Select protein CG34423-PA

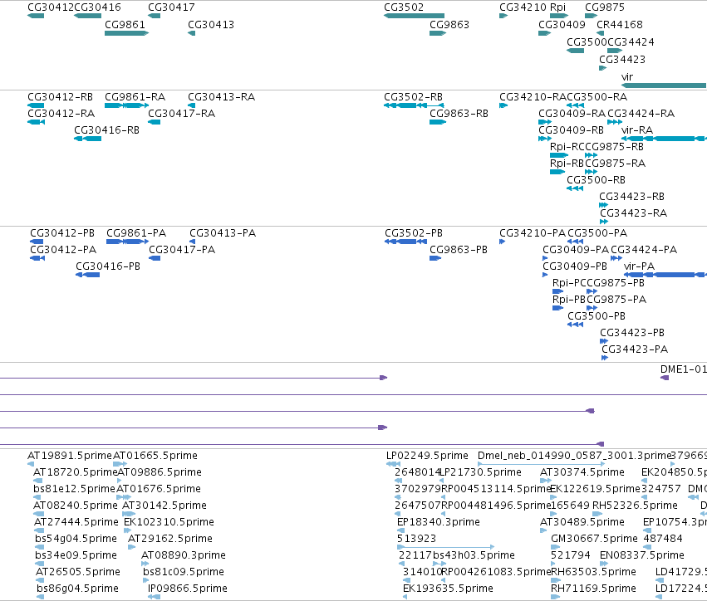(x=635, y=350)
